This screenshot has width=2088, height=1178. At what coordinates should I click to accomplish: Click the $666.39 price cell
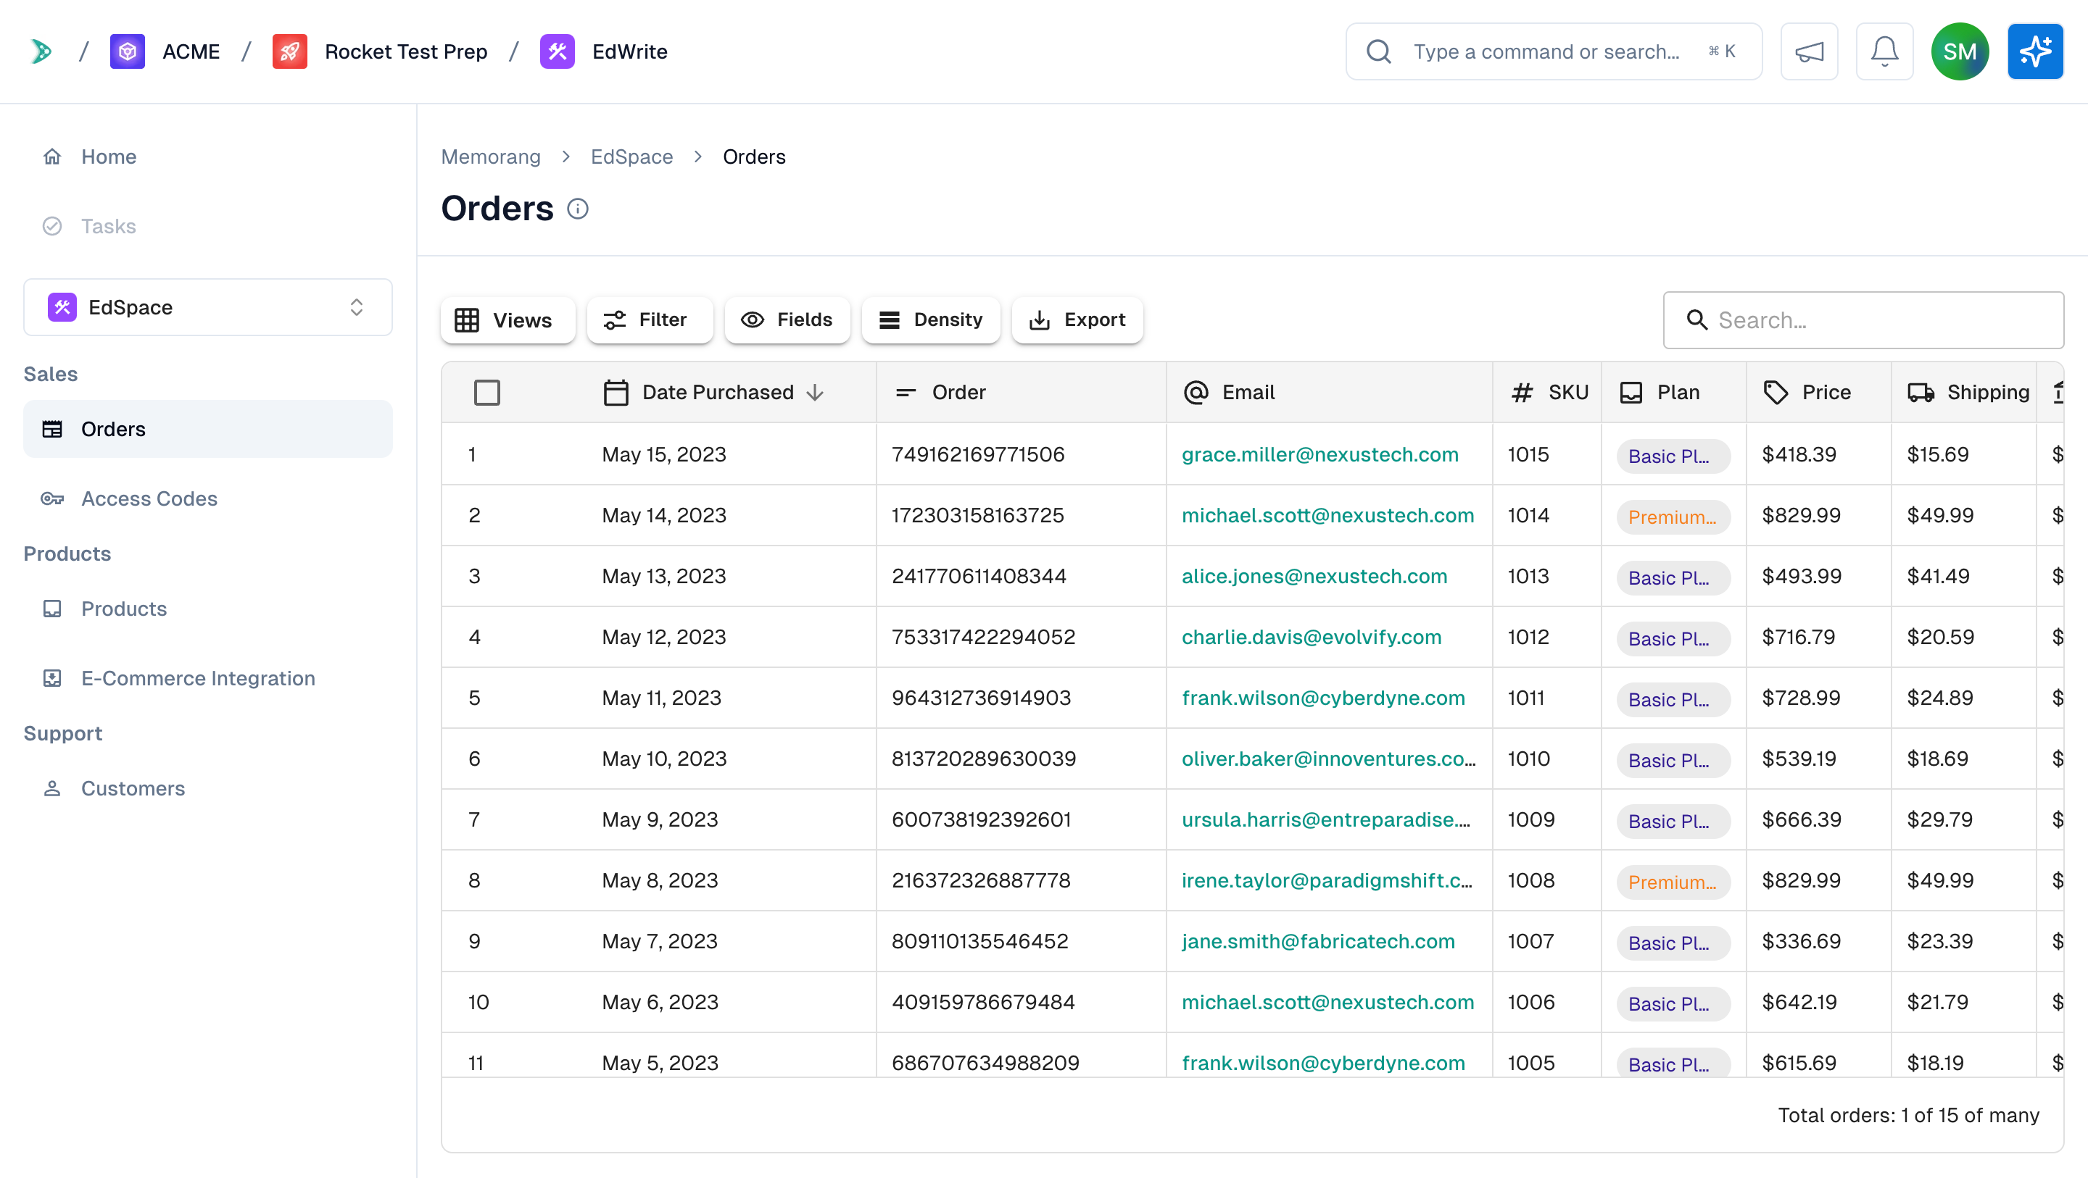(1801, 819)
